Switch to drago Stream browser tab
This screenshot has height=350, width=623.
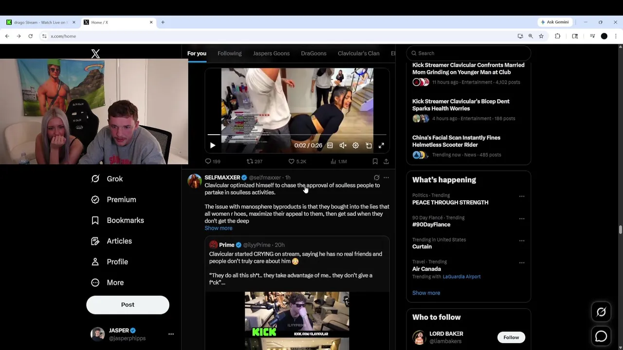click(40, 22)
